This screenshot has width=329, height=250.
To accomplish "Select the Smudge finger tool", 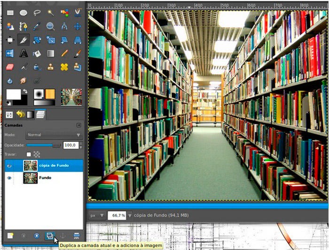I will (23, 81).
